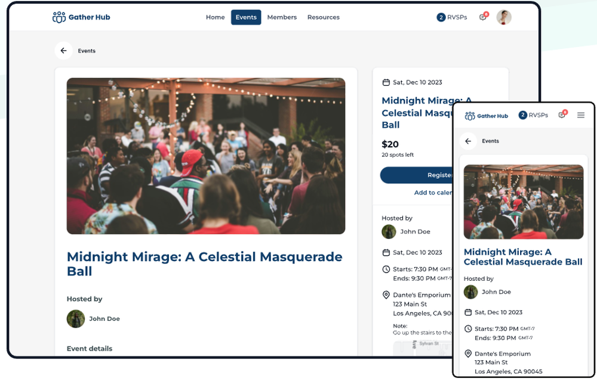Click the Add to calendar link
Viewport: 597px width, 381px height.
pyautogui.click(x=433, y=193)
